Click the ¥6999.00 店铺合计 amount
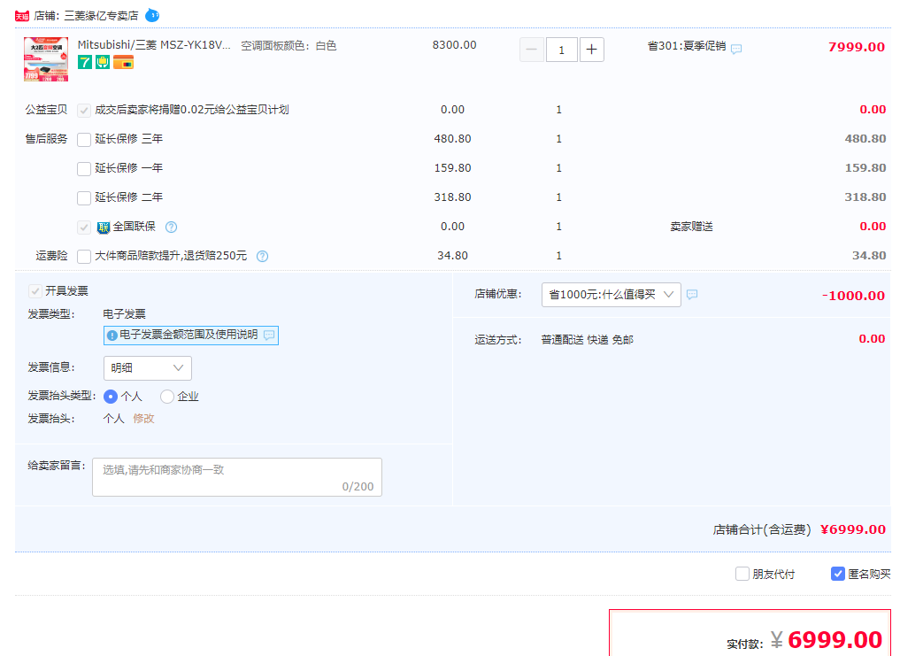The height and width of the screenshot is (656, 900). (x=853, y=529)
